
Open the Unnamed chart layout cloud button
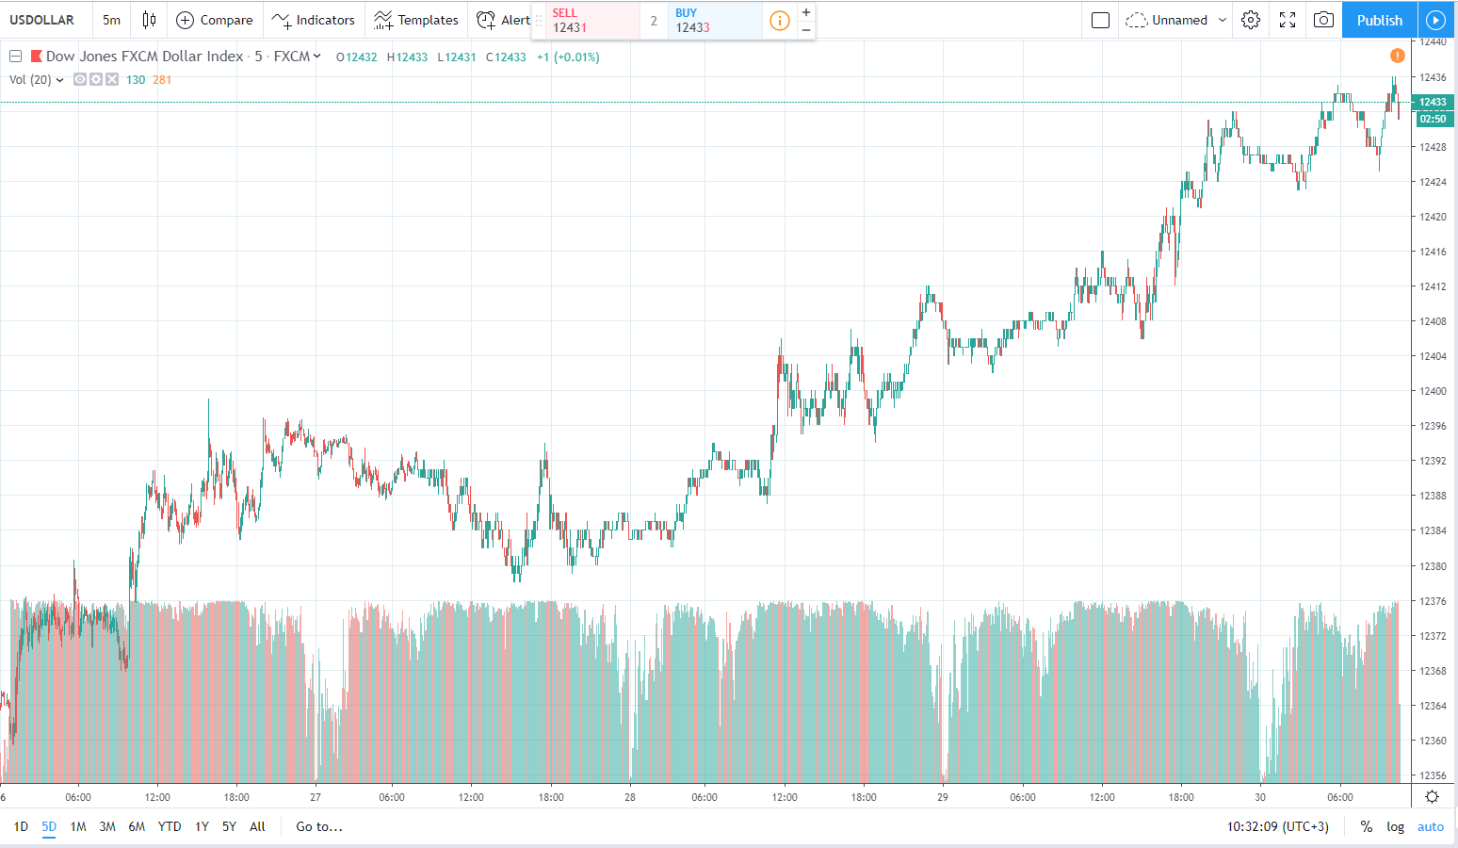(x=1166, y=20)
